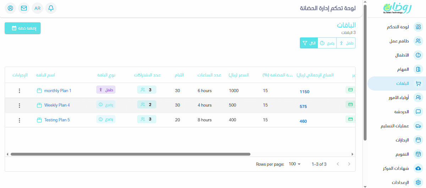Screen dimensions: 426x188
Task: Expand the rows per page dropdown
Action: tap(294, 164)
